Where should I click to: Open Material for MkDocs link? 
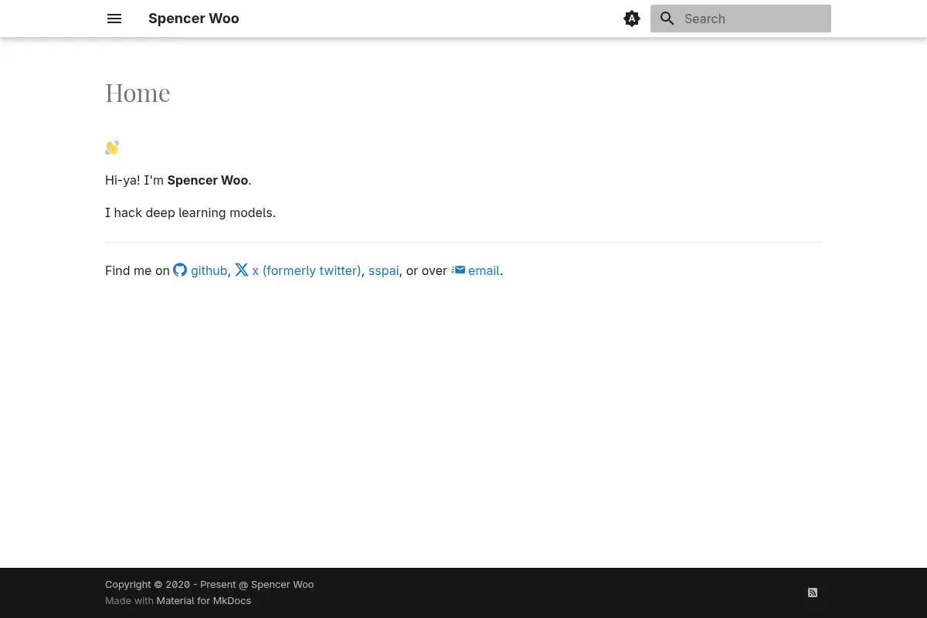(204, 600)
